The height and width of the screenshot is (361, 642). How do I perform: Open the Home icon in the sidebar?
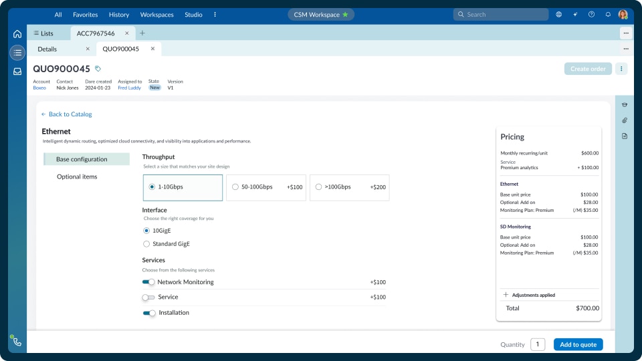click(x=17, y=34)
